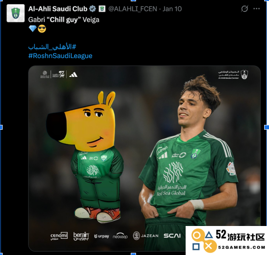The width and height of the screenshot is (269, 255).
Task: Open the #RoshnSaudiLeague hashtag
Action: click(x=60, y=56)
